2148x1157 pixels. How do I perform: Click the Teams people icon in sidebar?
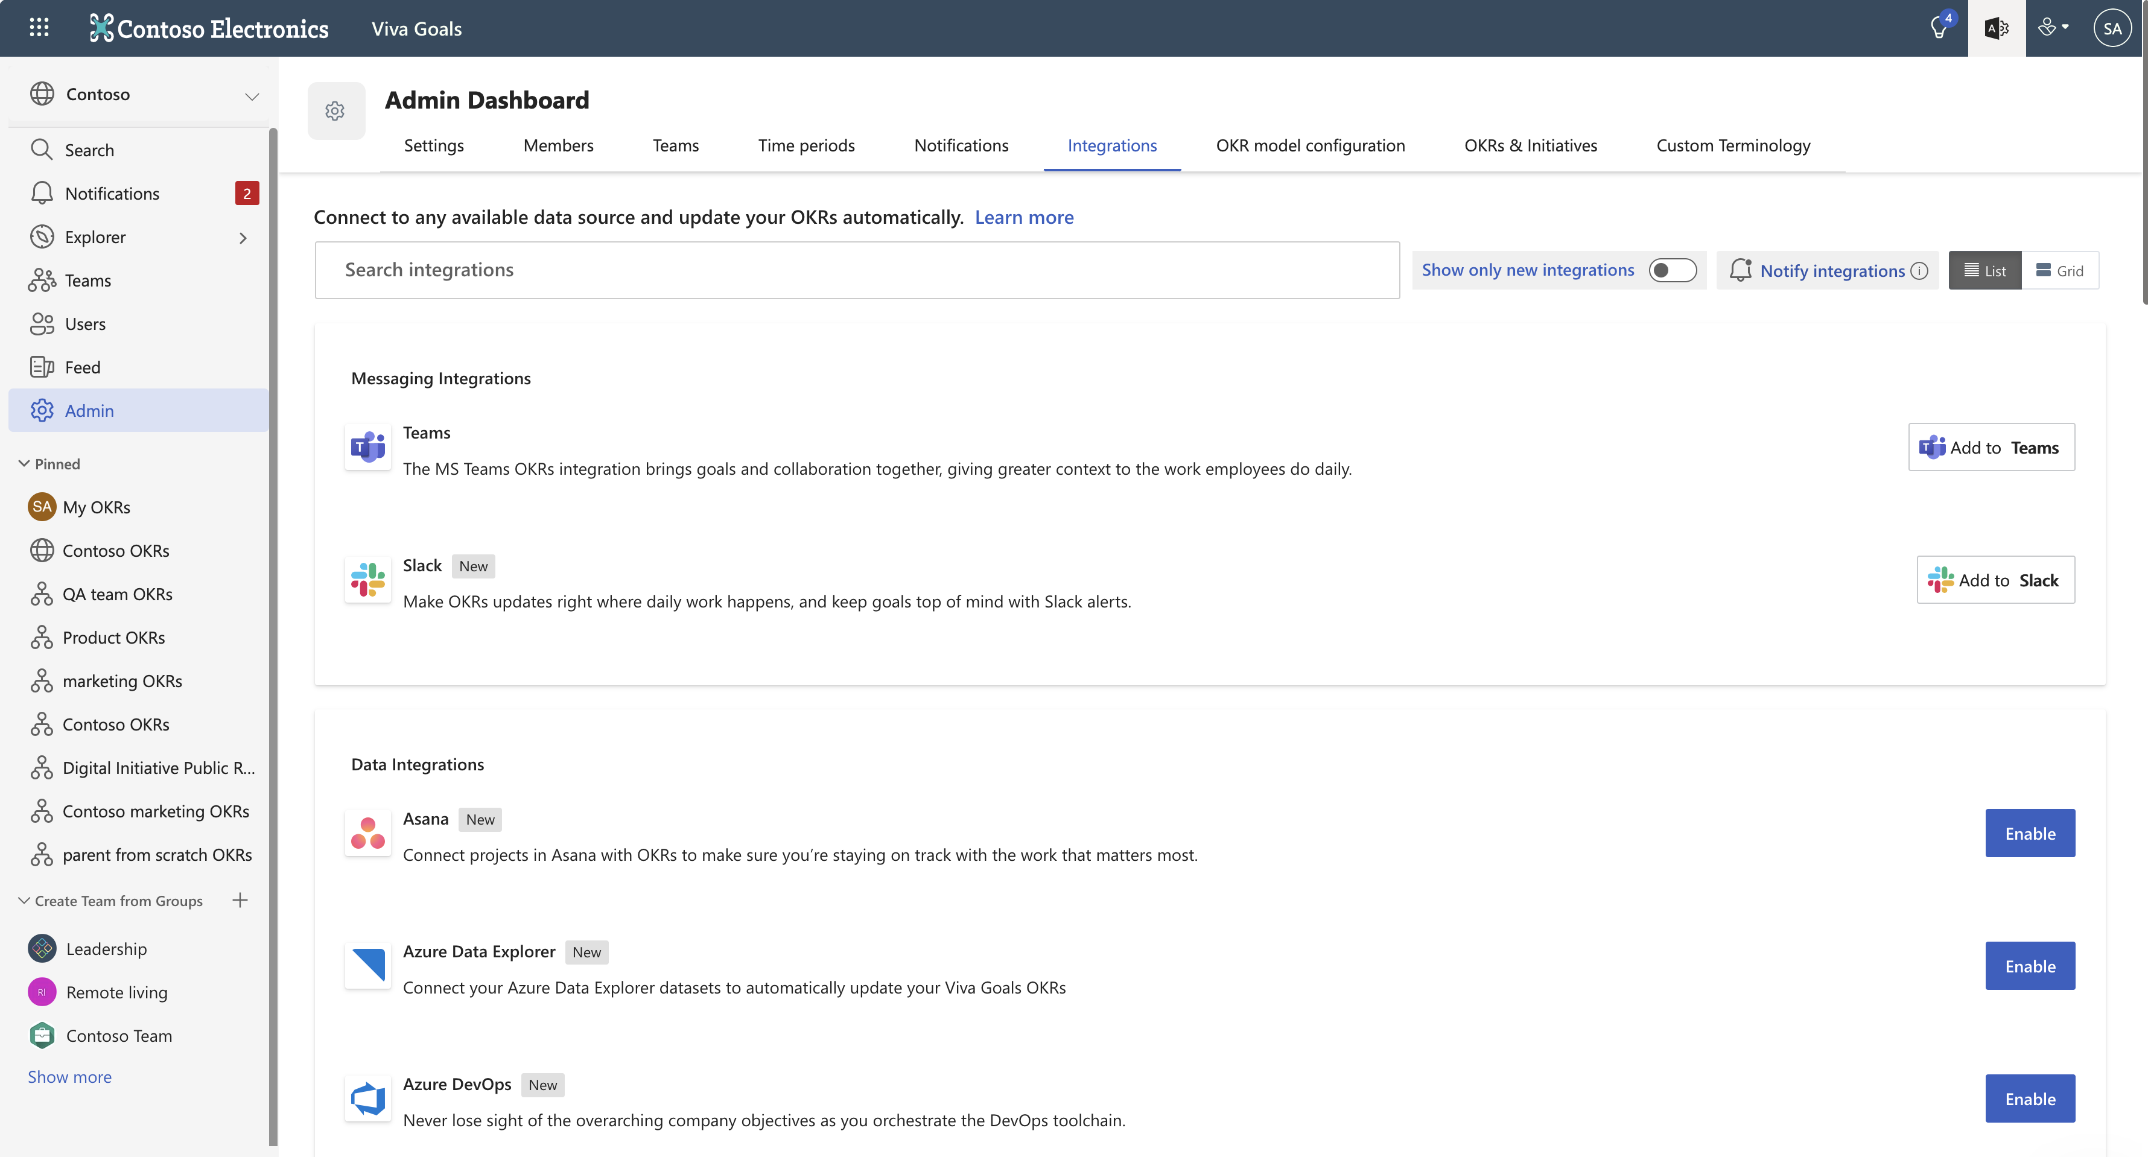tap(42, 280)
